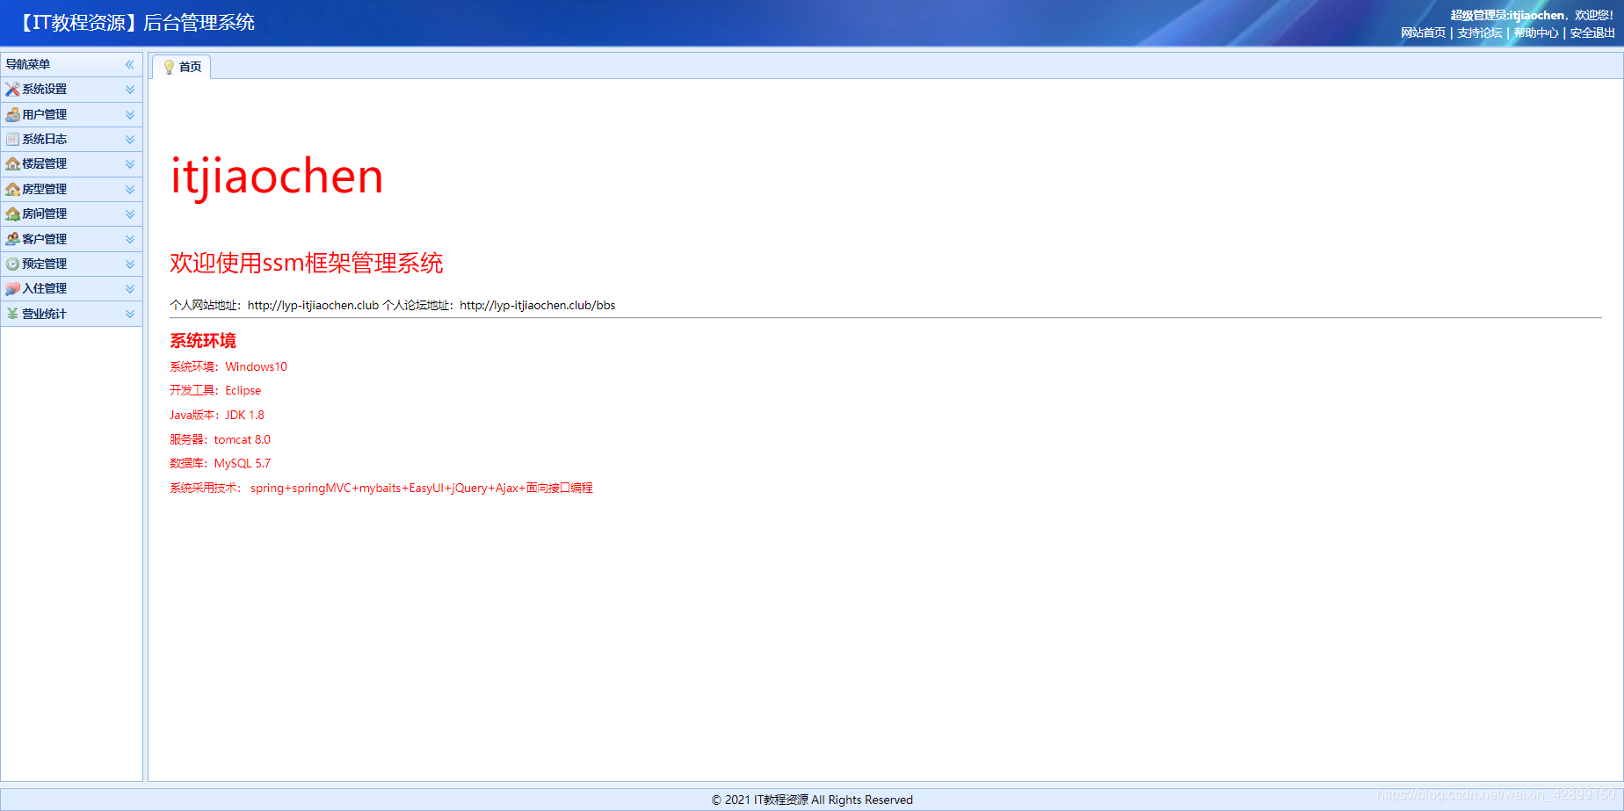Open the 用户管理 menu section
1624x811 pixels.
click(x=71, y=114)
